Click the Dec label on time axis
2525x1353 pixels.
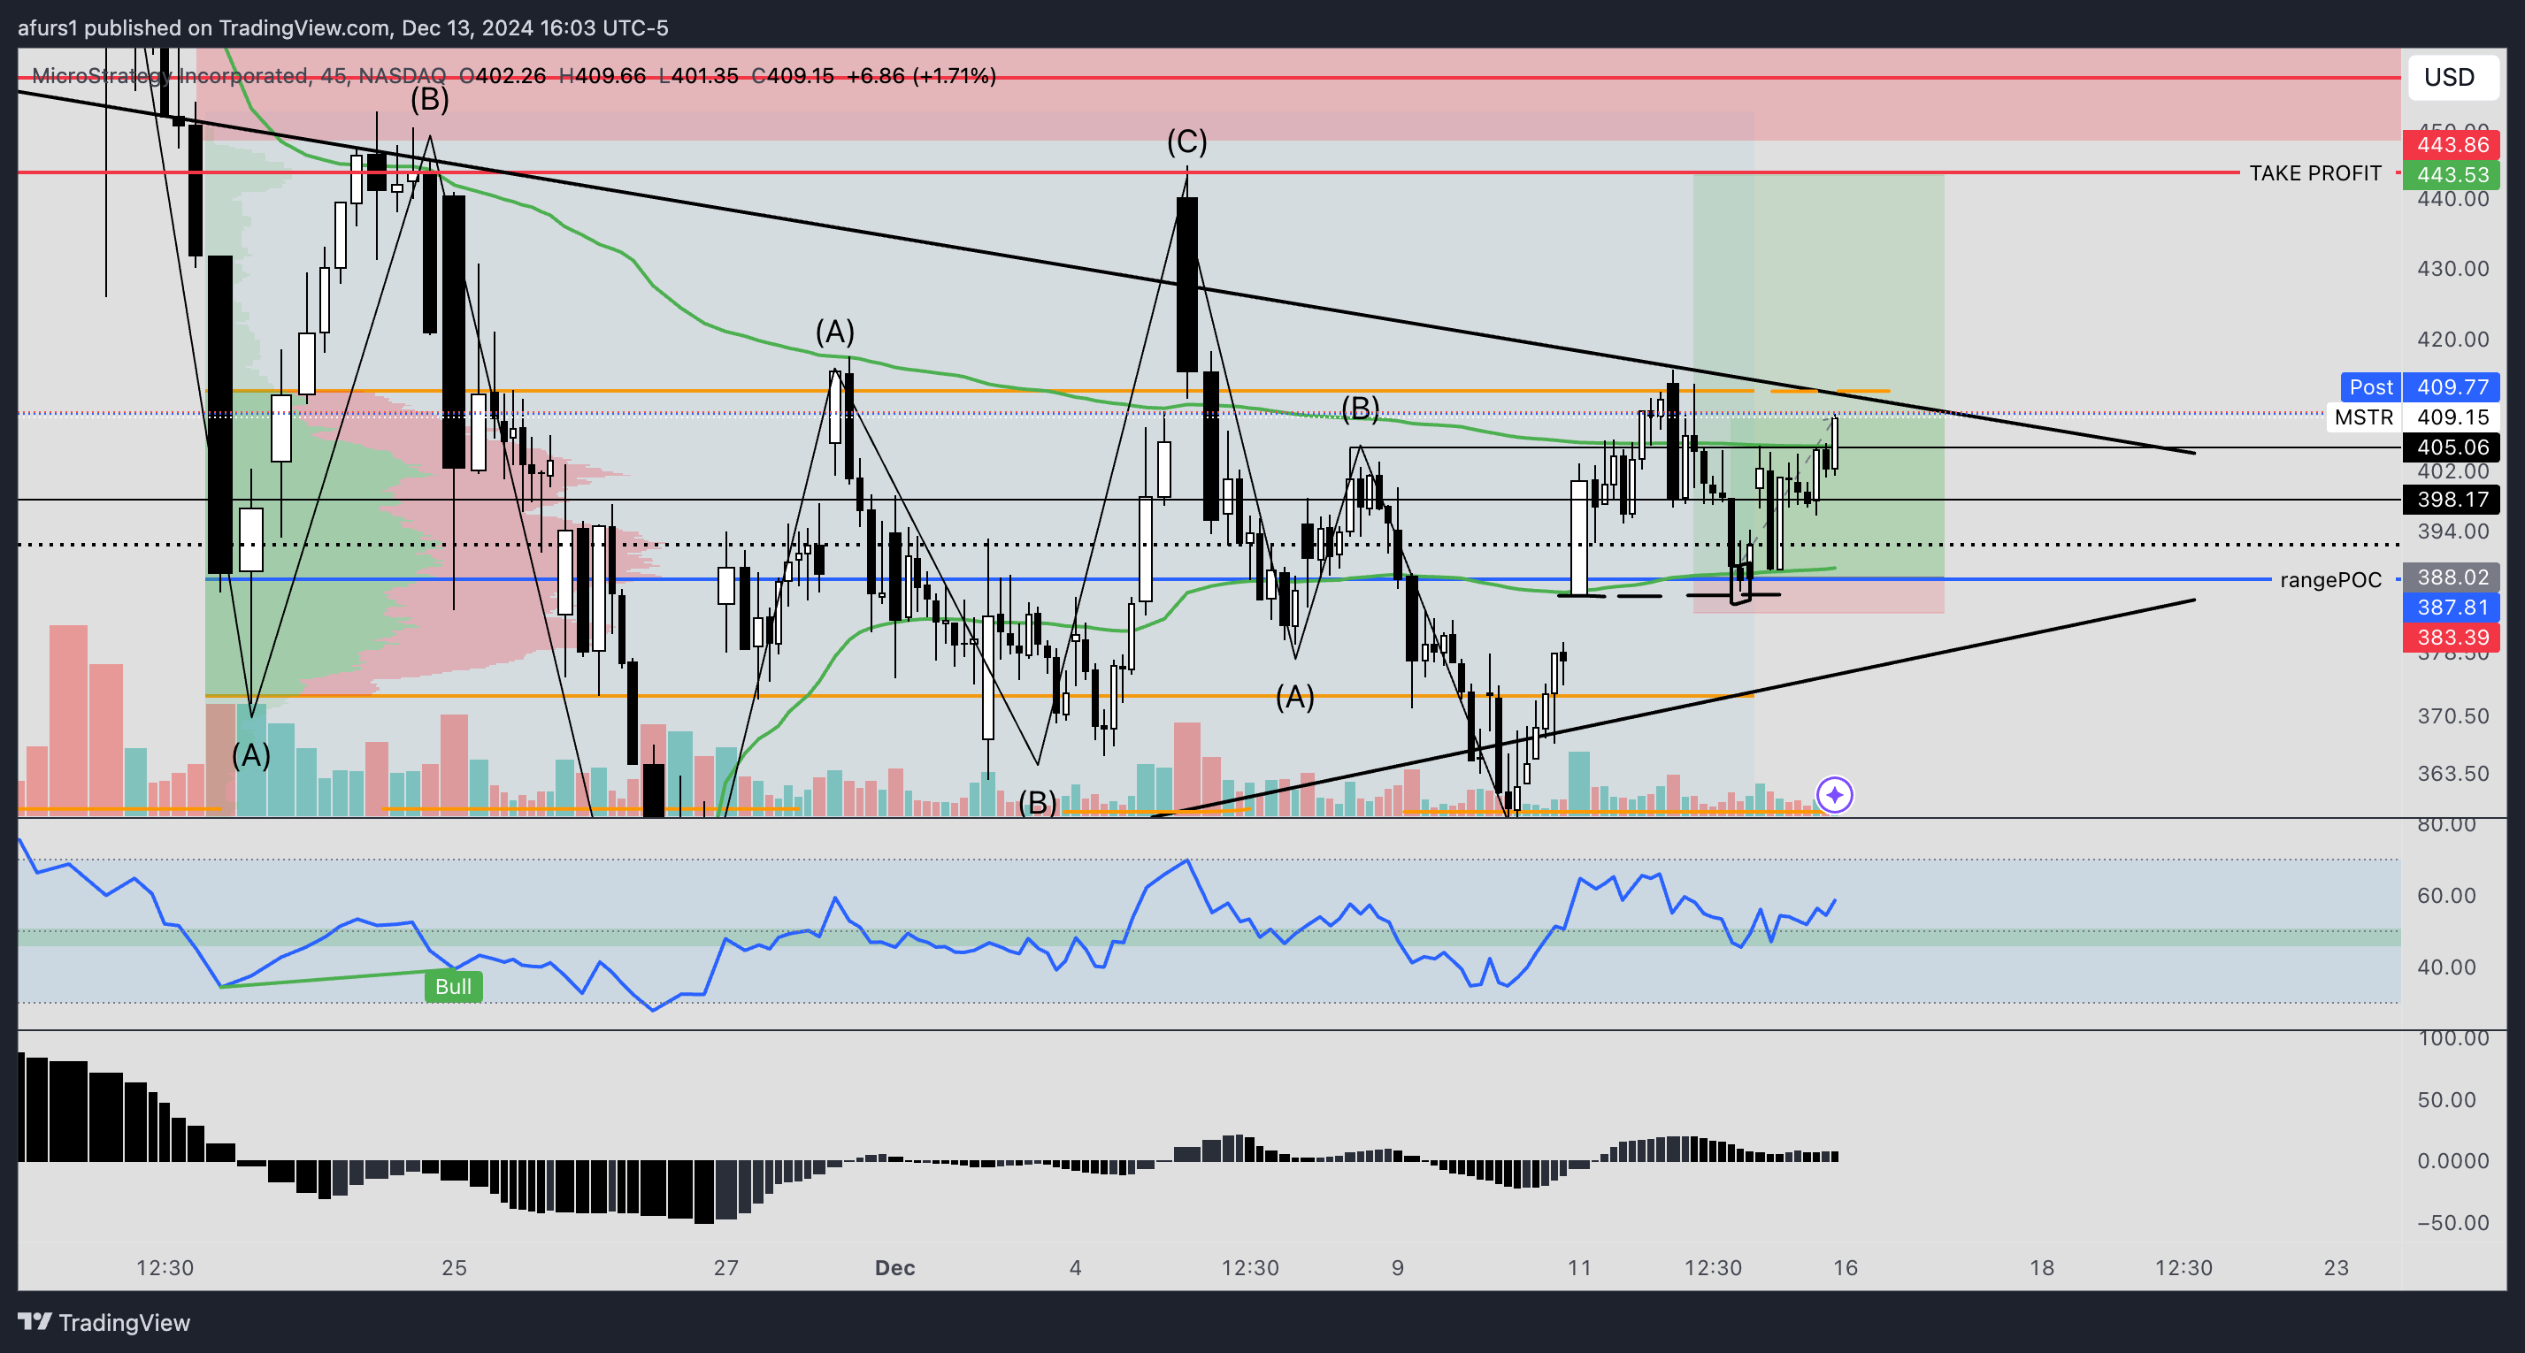895,1268
